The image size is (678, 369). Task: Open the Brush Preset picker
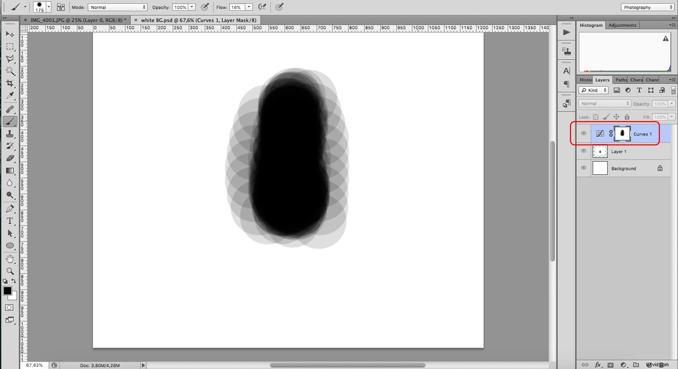click(41, 7)
